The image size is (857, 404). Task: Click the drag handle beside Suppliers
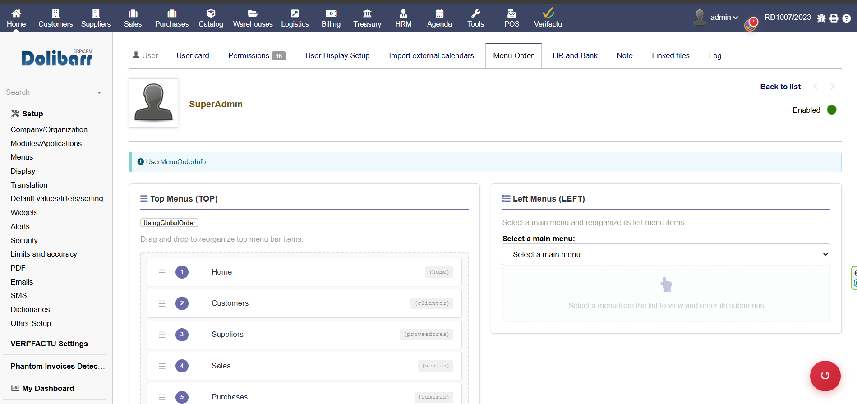(162, 335)
